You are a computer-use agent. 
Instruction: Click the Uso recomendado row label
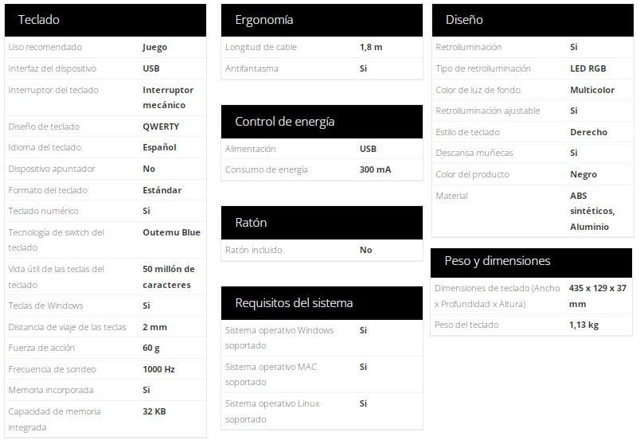pyautogui.click(x=45, y=47)
